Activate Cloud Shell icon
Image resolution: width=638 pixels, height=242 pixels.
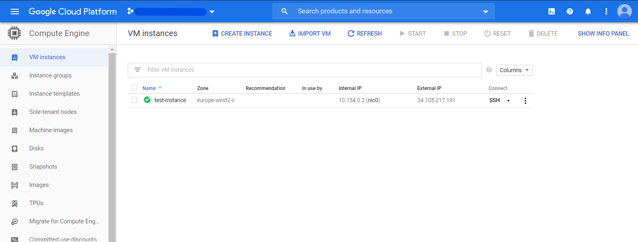552,11
